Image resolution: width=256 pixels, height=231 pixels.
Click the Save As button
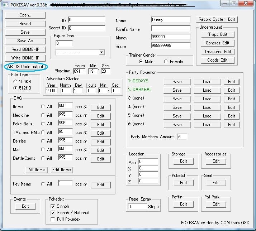25,41
